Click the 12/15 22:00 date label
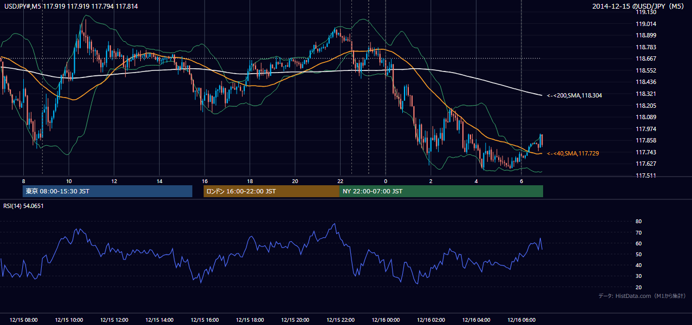This screenshot has height=325, width=692. point(340,320)
